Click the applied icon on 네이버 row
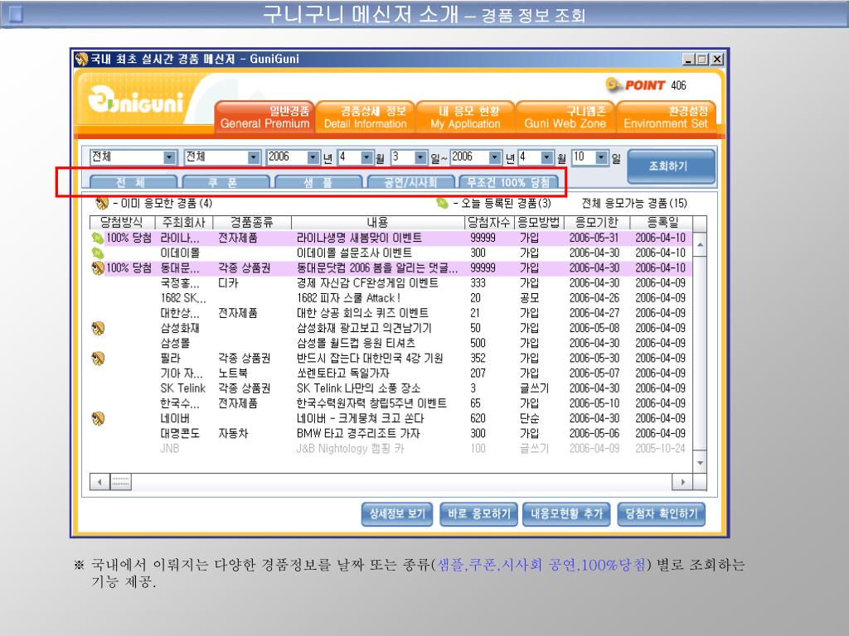The width and height of the screenshot is (849, 636). [98, 418]
